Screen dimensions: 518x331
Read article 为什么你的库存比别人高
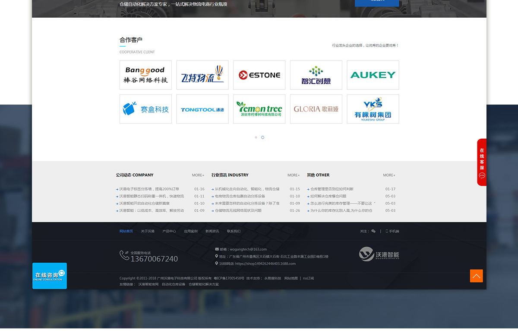click(x=341, y=211)
